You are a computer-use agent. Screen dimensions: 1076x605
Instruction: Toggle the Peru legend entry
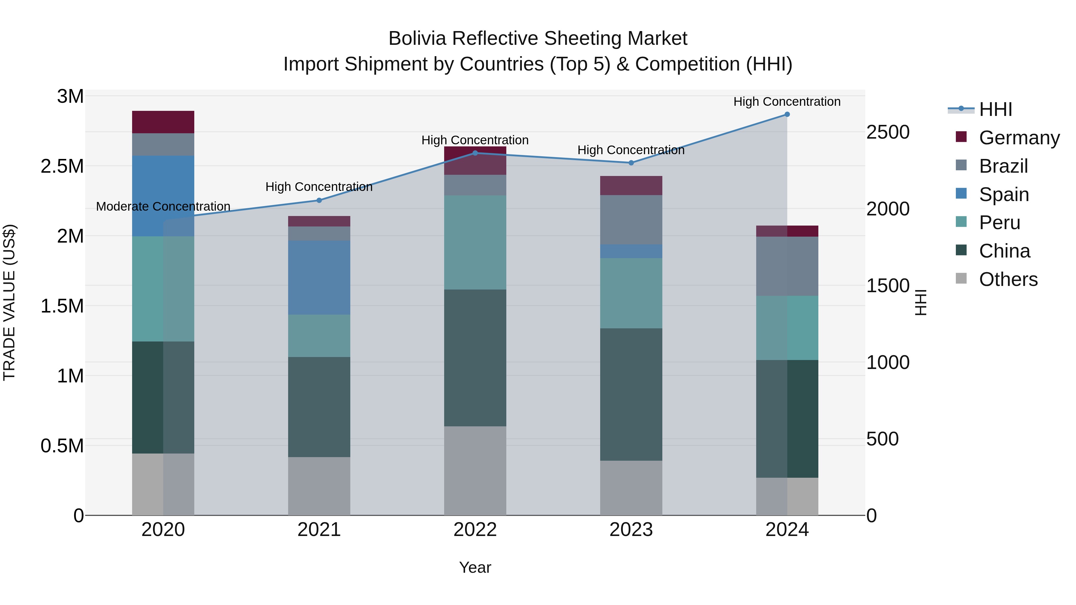[x=988, y=223]
